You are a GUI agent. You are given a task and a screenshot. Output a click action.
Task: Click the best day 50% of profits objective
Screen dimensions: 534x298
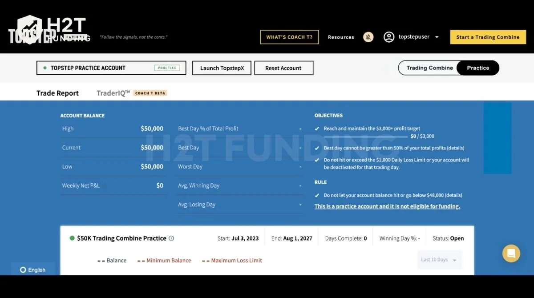tap(394, 148)
